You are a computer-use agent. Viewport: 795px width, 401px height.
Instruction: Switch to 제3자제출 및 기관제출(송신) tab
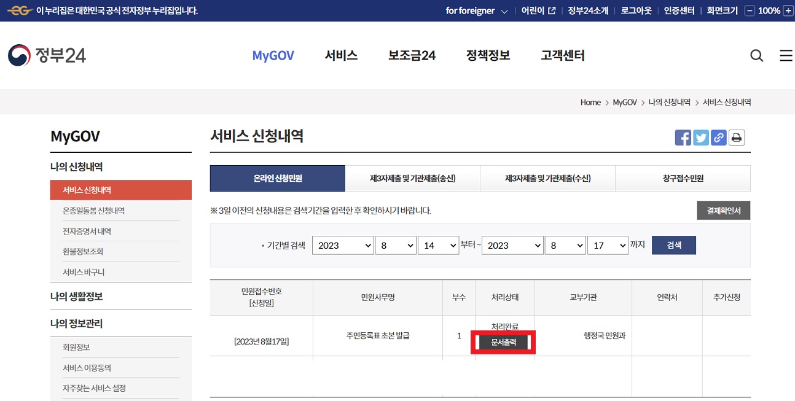413,178
